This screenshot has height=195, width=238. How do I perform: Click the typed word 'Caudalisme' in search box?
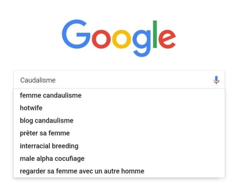click(x=38, y=80)
